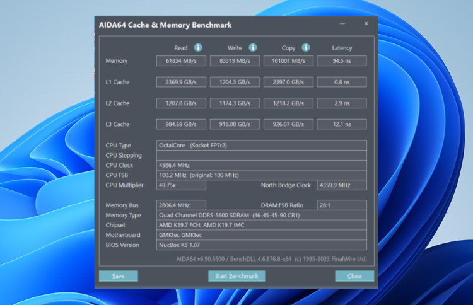Click the CPU Multiplier value 49.75x
This screenshot has height=305, width=473.
click(x=181, y=185)
